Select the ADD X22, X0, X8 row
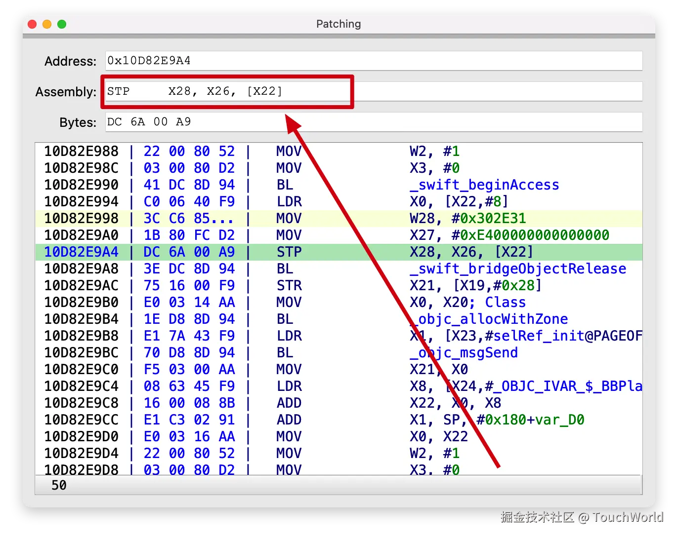 (339, 403)
